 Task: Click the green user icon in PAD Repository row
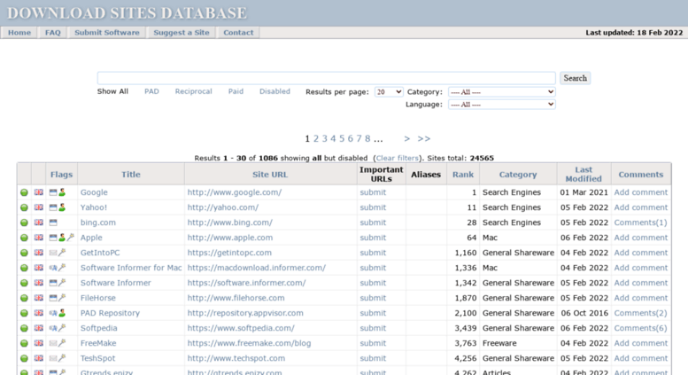[62, 313]
